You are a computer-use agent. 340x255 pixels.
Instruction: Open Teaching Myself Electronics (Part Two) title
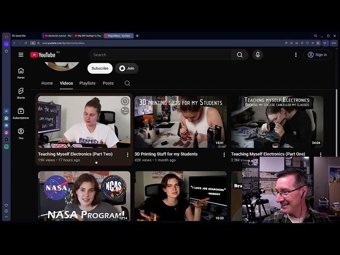pos(75,154)
